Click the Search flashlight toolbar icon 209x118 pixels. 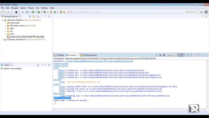click(68, 12)
